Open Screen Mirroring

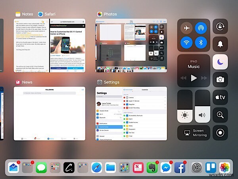click(x=194, y=133)
